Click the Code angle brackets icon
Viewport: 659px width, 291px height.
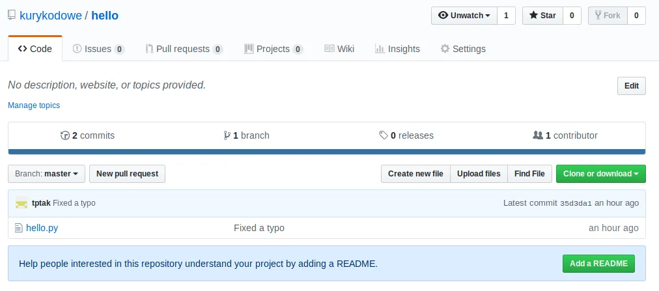pos(22,49)
